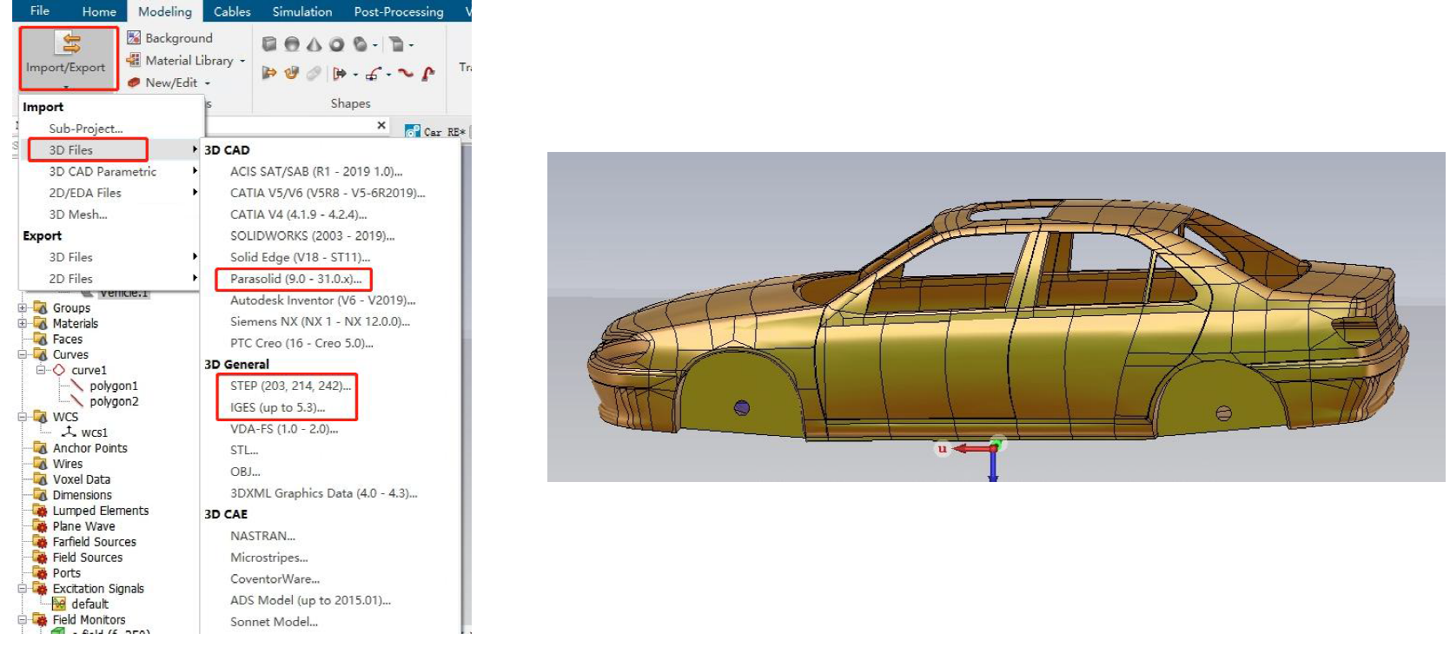This screenshot has height=647, width=1450.
Task: Select the Torus shape tool
Action: click(337, 44)
